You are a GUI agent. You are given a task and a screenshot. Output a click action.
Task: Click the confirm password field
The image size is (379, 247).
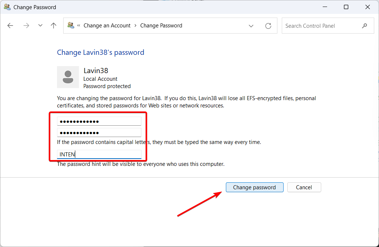(x=99, y=133)
